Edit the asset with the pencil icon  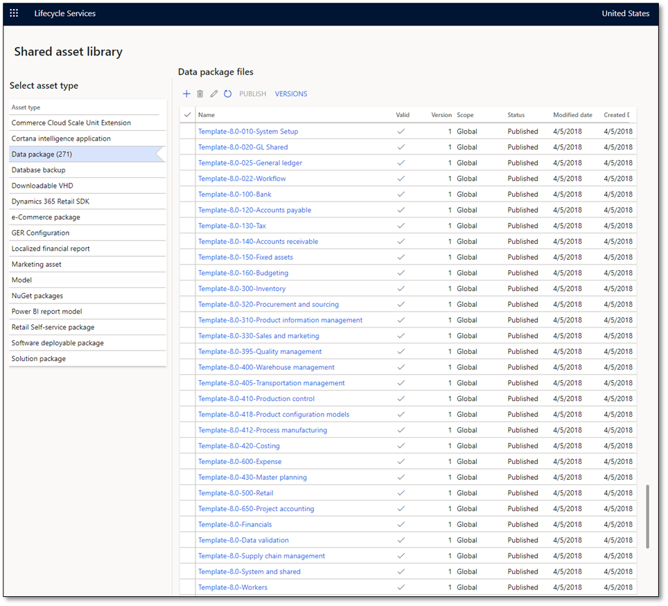pos(214,93)
